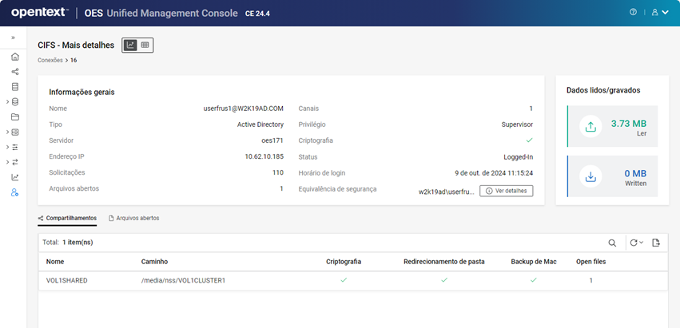The image size is (680, 328).
Task: Click the Nome column header
Action: pos(55,262)
